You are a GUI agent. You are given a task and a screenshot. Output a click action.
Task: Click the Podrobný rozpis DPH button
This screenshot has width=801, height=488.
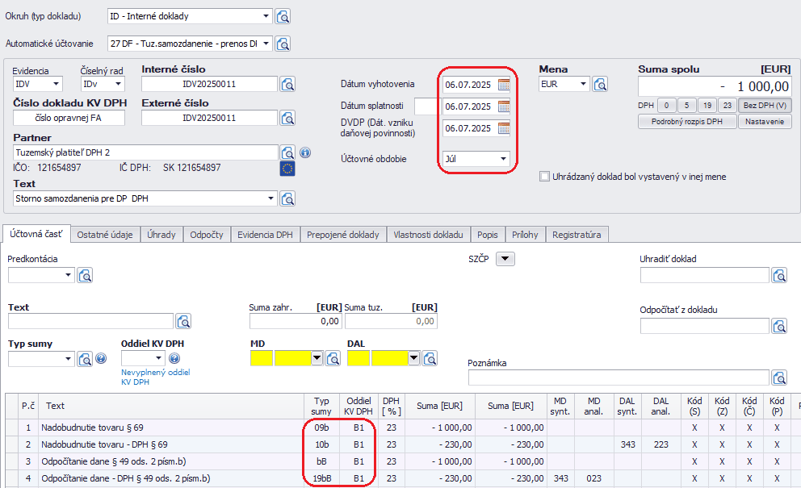click(x=686, y=122)
